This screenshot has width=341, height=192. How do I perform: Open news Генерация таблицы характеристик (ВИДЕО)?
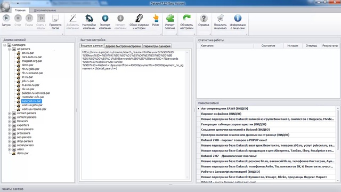[233, 124]
